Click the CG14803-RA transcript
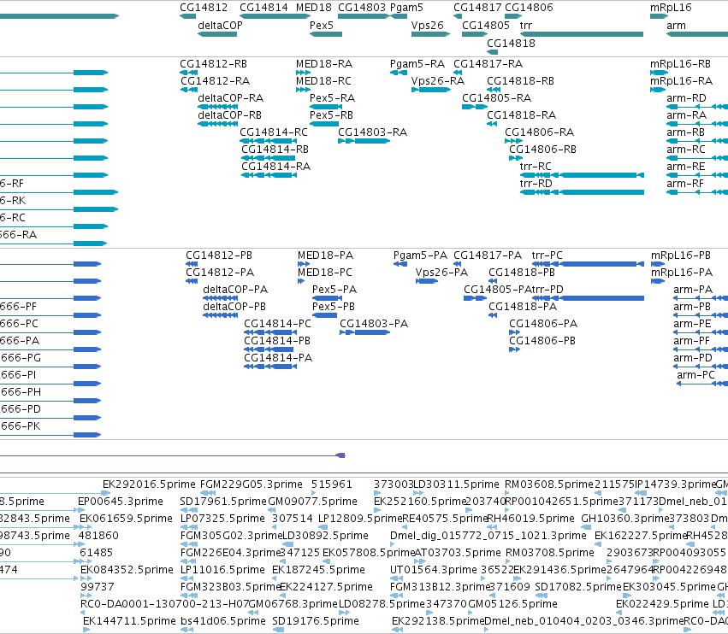Screen dimensions: 728x634 [x=364, y=140]
